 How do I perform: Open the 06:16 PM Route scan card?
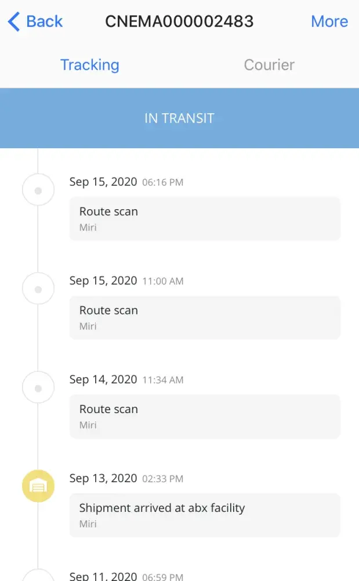[x=205, y=218]
